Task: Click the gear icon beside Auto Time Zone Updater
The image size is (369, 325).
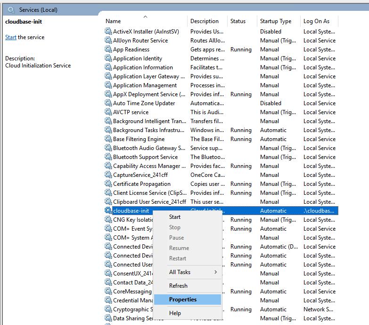Action: [x=108, y=103]
